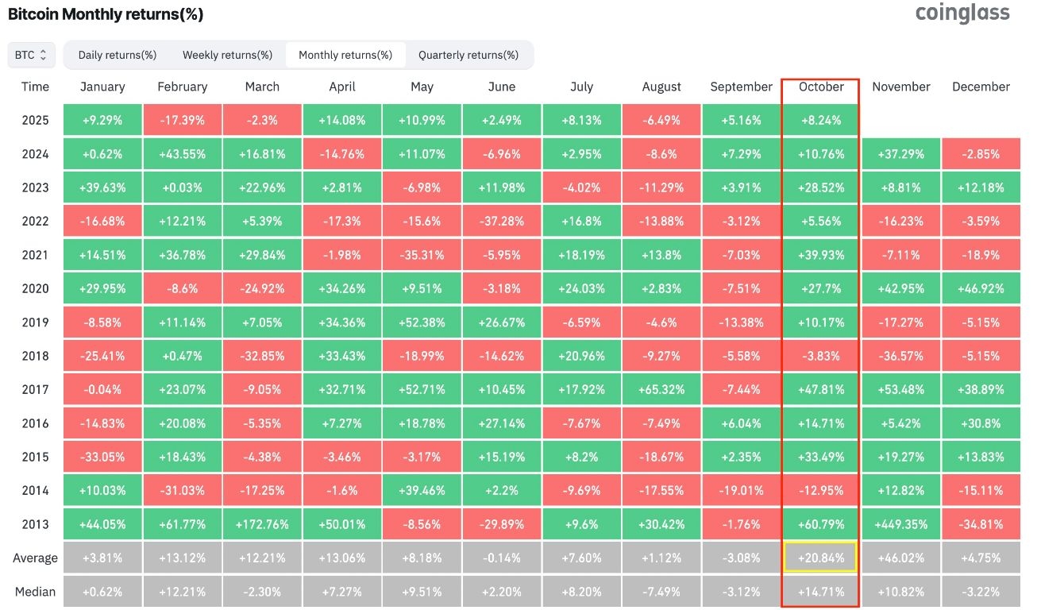Select the January column header
The height and width of the screenshot is (610, 1041).
point(102,87)
